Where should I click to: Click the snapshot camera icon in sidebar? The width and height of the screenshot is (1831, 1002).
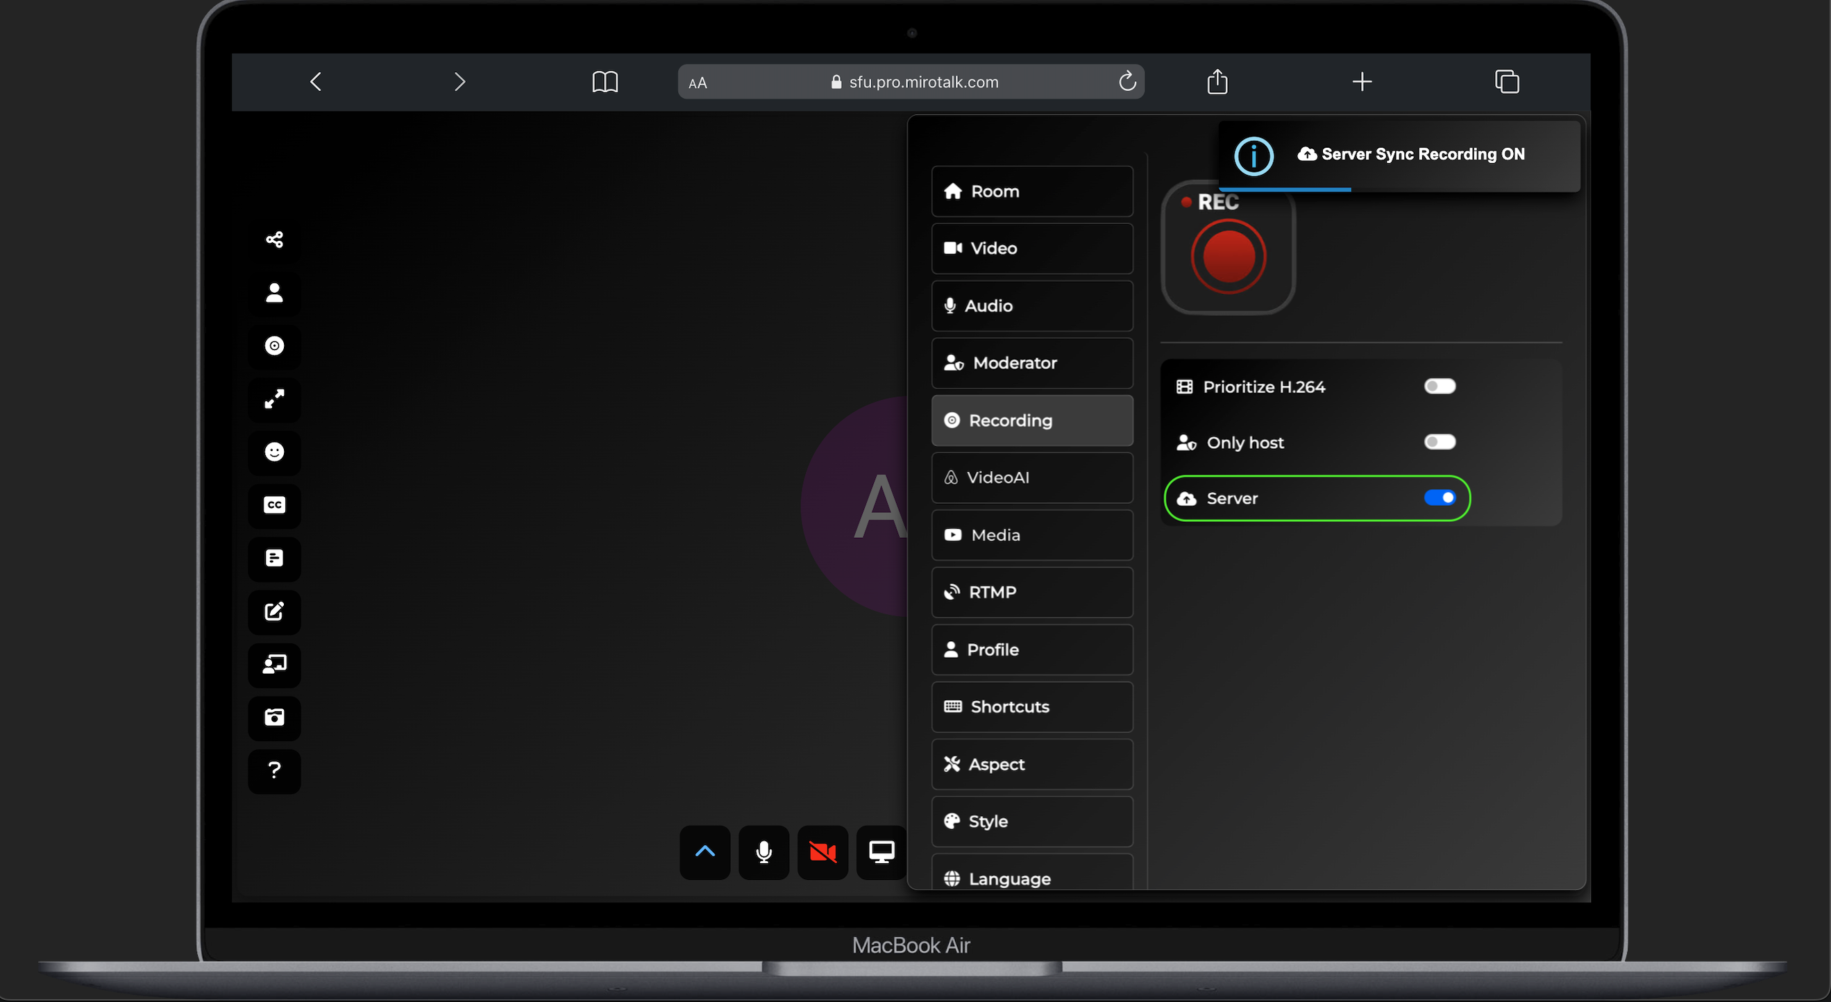[x=274, y=717]
